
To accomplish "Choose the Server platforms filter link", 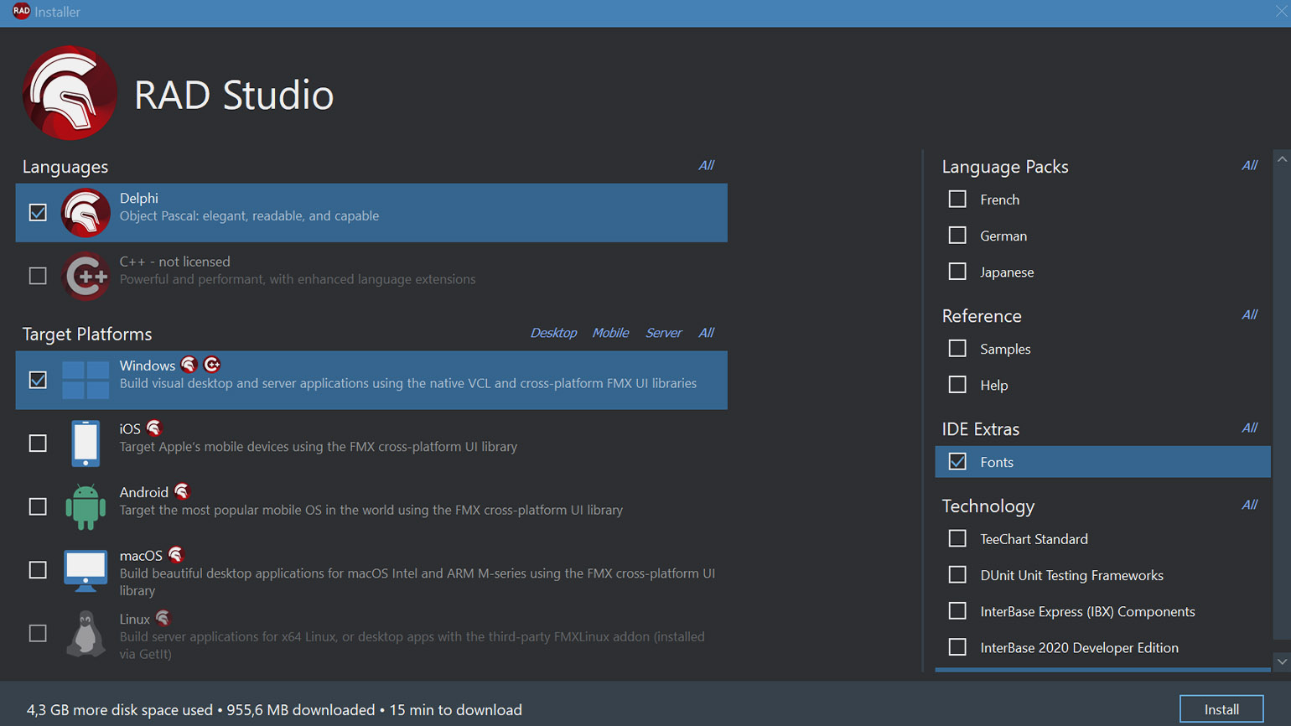I will [x=663, y=333].
